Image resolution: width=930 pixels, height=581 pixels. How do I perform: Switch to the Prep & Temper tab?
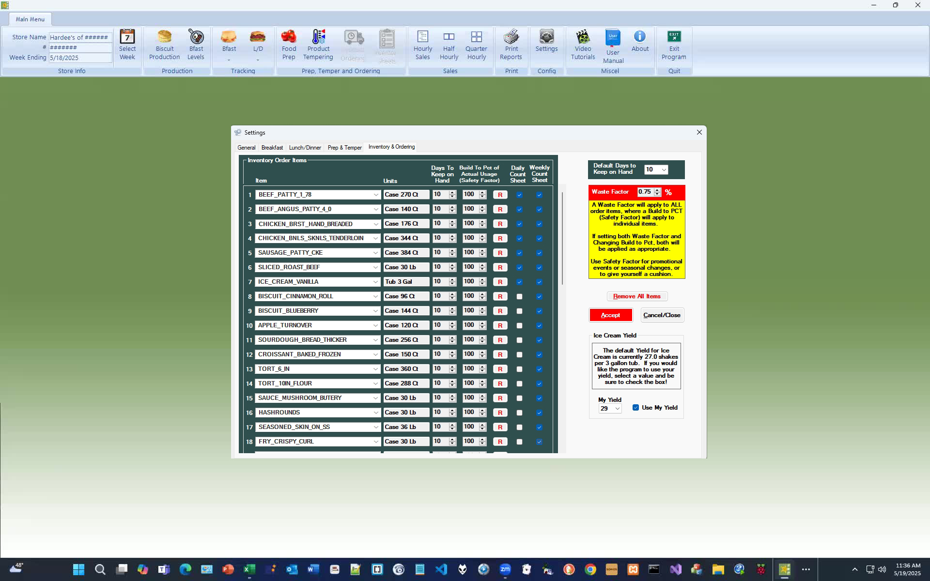pos(344,148)
